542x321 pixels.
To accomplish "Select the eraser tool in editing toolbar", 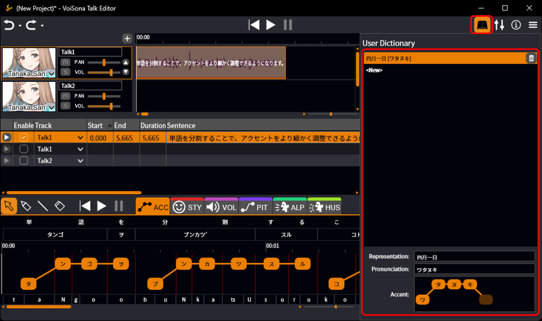I will (60, 206).
